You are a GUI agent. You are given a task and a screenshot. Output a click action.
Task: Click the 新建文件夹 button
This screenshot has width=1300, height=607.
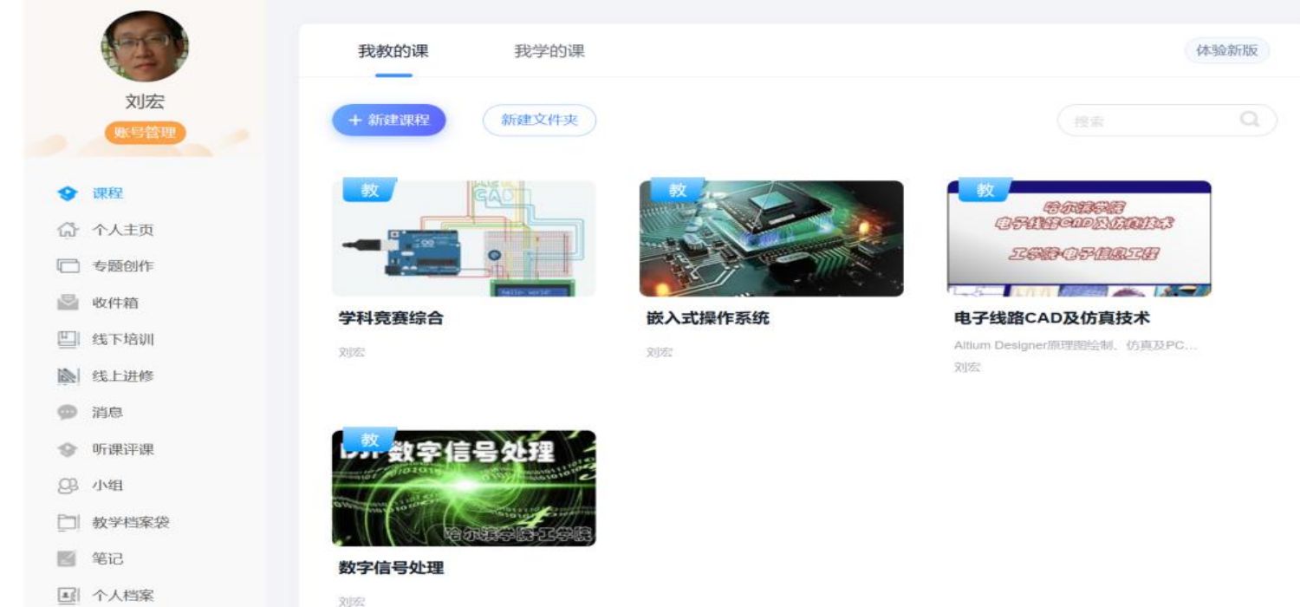(539, 121)
